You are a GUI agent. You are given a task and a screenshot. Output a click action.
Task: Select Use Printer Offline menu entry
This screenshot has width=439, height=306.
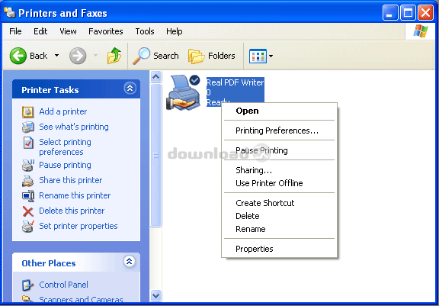click(x=269, y=183)
